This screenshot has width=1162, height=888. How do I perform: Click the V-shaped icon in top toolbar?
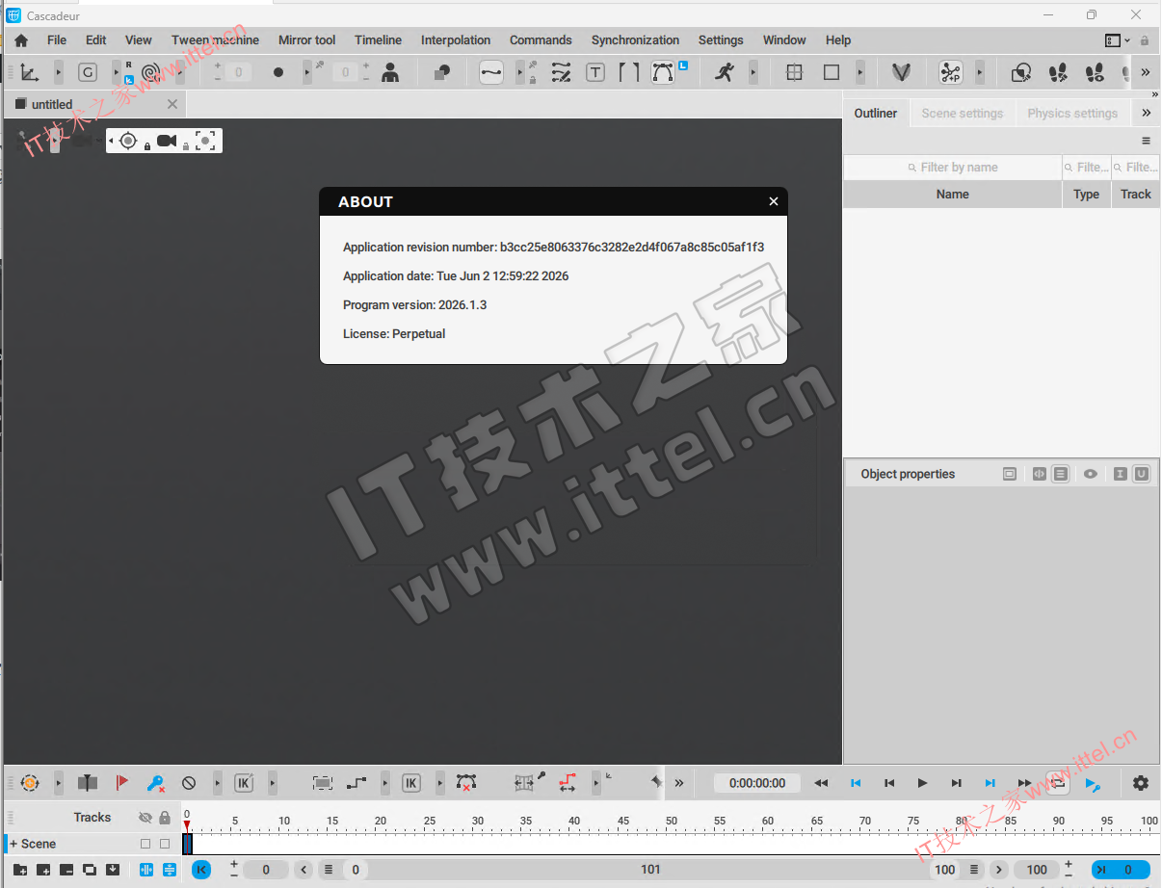click(901, 72)
